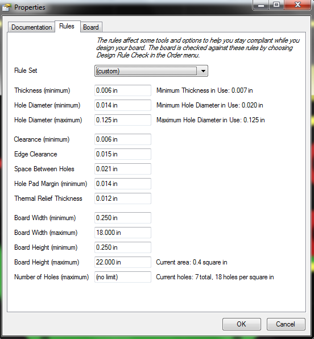Focus the Board Width (maximum) field

coord(123,233)
